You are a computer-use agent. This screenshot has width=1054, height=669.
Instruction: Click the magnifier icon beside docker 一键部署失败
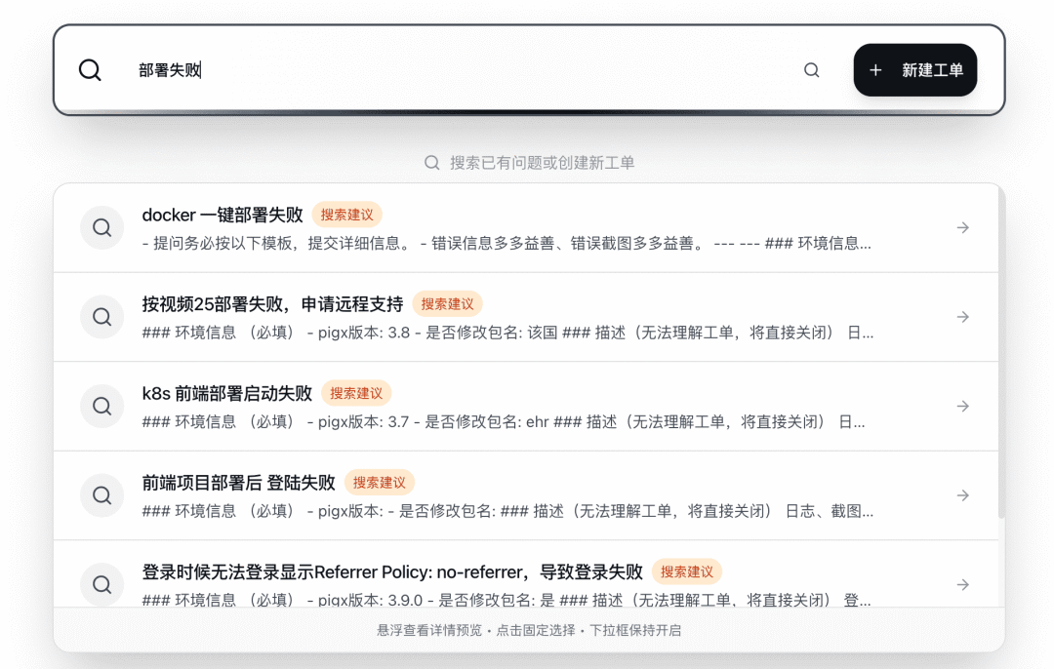tap(101, 227)
